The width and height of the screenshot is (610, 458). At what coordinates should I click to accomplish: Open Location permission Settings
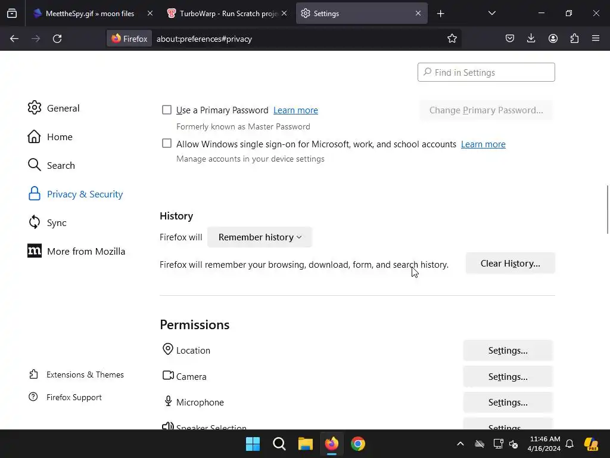[x=508, y=351]
